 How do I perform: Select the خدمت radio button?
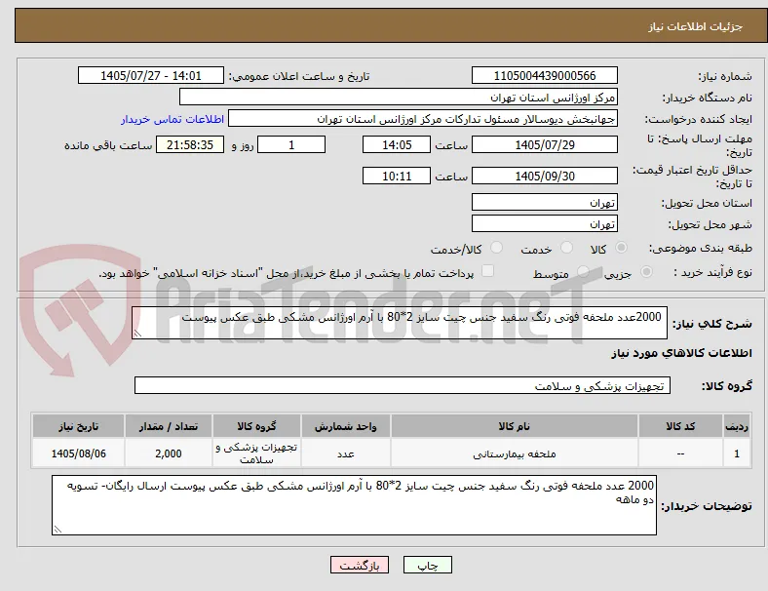tap(566, 248)
